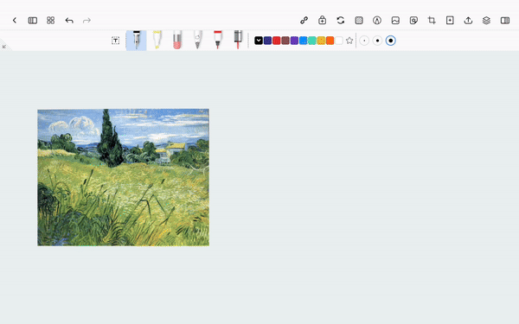The width and height of the screenshot is (519, 324).
Task: Collapse toolbar with corner arrow
Action: click(x=4, y=47)
